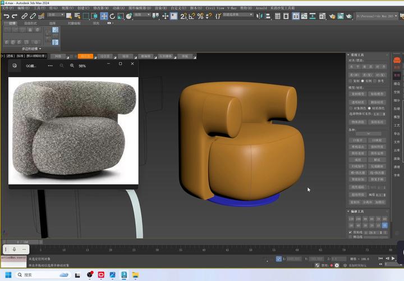Viewport: 404px width, 281px height.
Task: Select the Link objects tool
Action: click(24, 16)
